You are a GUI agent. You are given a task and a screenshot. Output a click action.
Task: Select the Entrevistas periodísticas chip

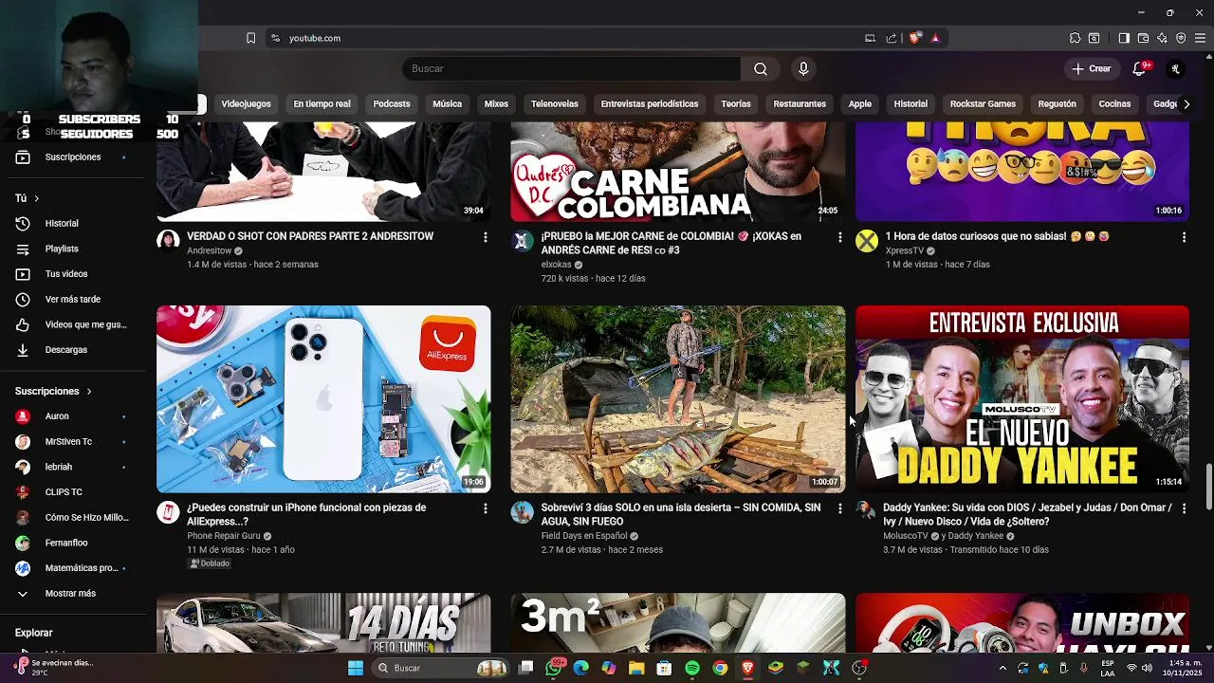[650, 104]
